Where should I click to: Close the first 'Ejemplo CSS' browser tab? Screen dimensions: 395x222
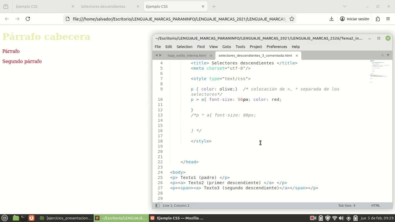[x=73, y=6]
